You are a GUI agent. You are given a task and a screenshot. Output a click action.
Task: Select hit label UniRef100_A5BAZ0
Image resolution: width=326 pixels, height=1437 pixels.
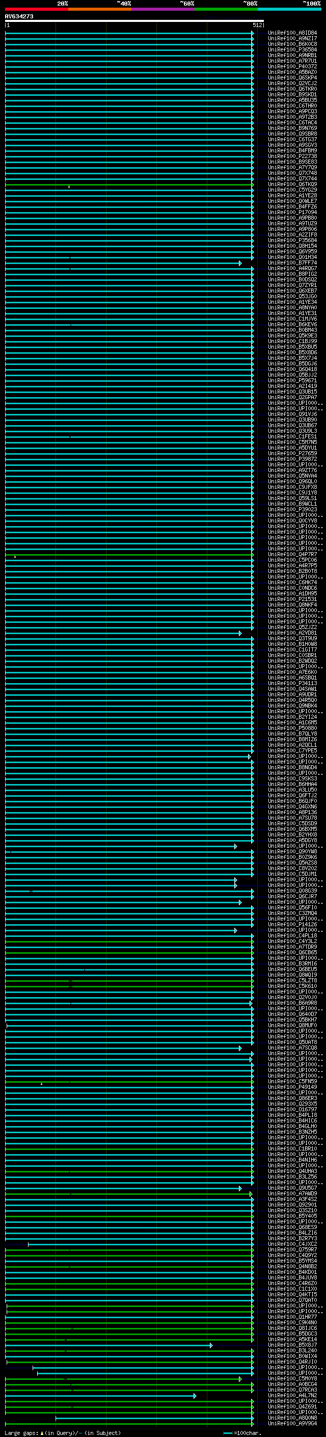click(292, 72)
